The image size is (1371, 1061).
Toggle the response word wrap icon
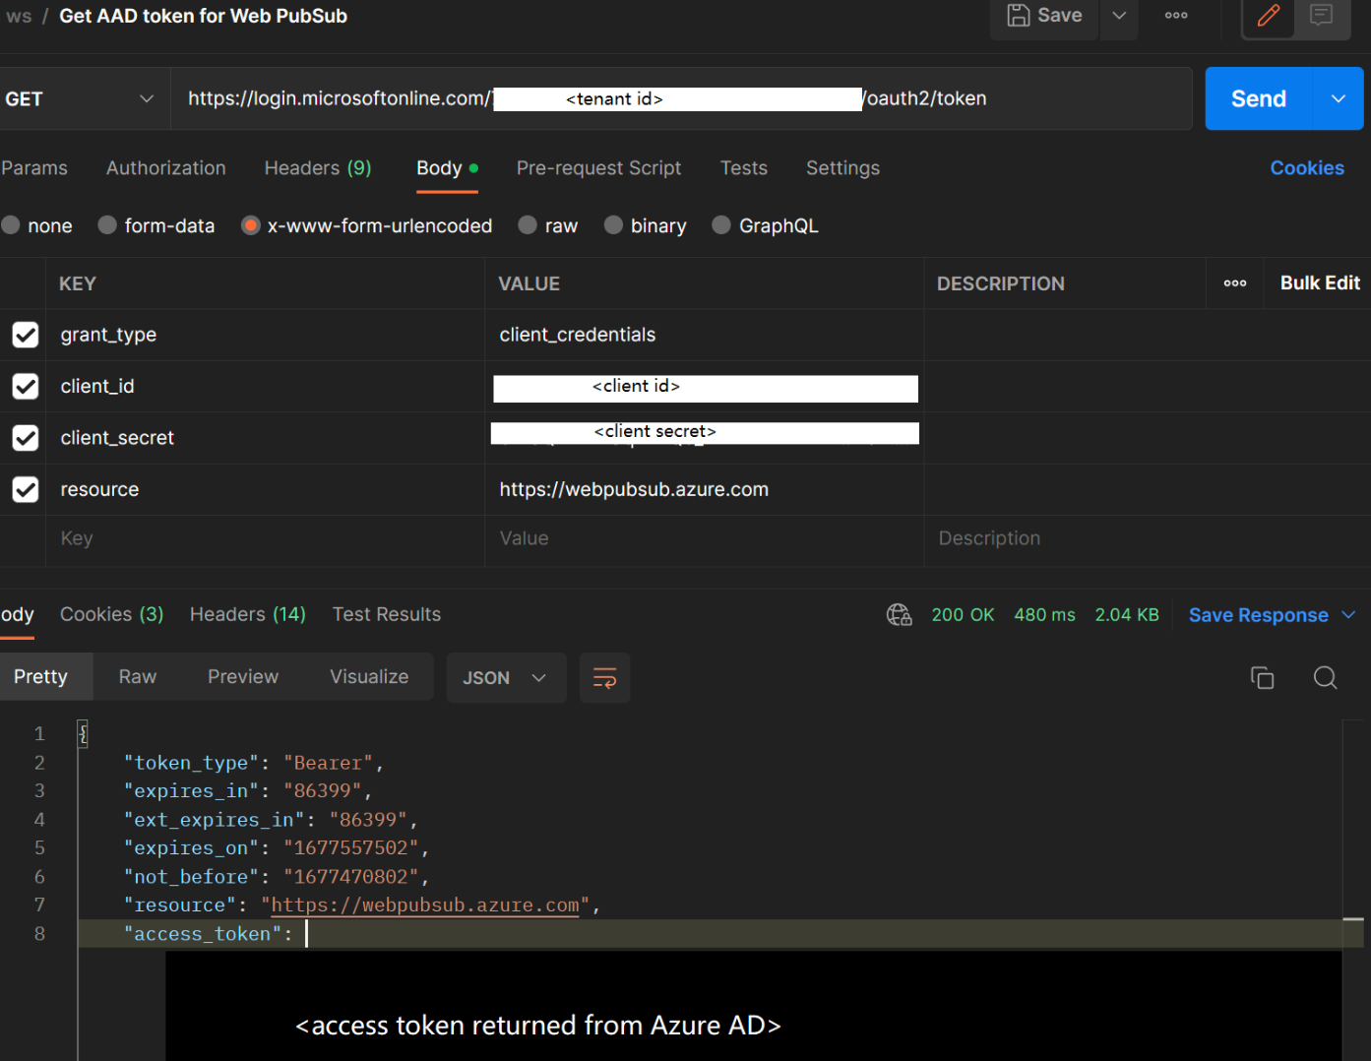tap(604, 677)
